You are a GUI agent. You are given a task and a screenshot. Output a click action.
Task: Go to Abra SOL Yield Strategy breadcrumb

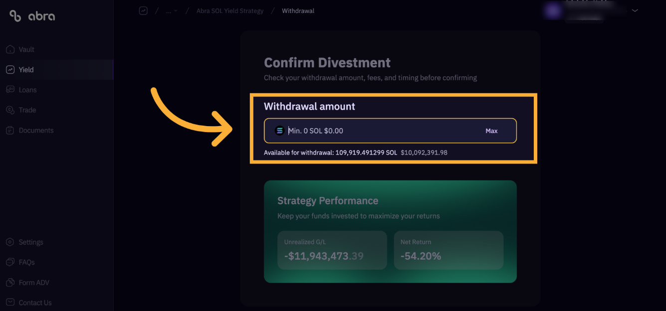click(x=230, y=10)
